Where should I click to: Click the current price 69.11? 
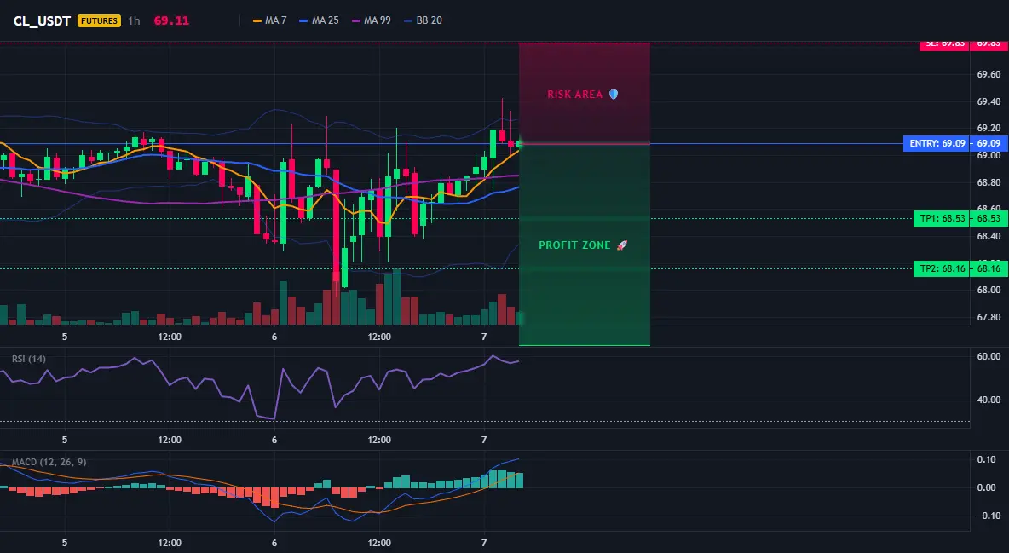[171, 20]
